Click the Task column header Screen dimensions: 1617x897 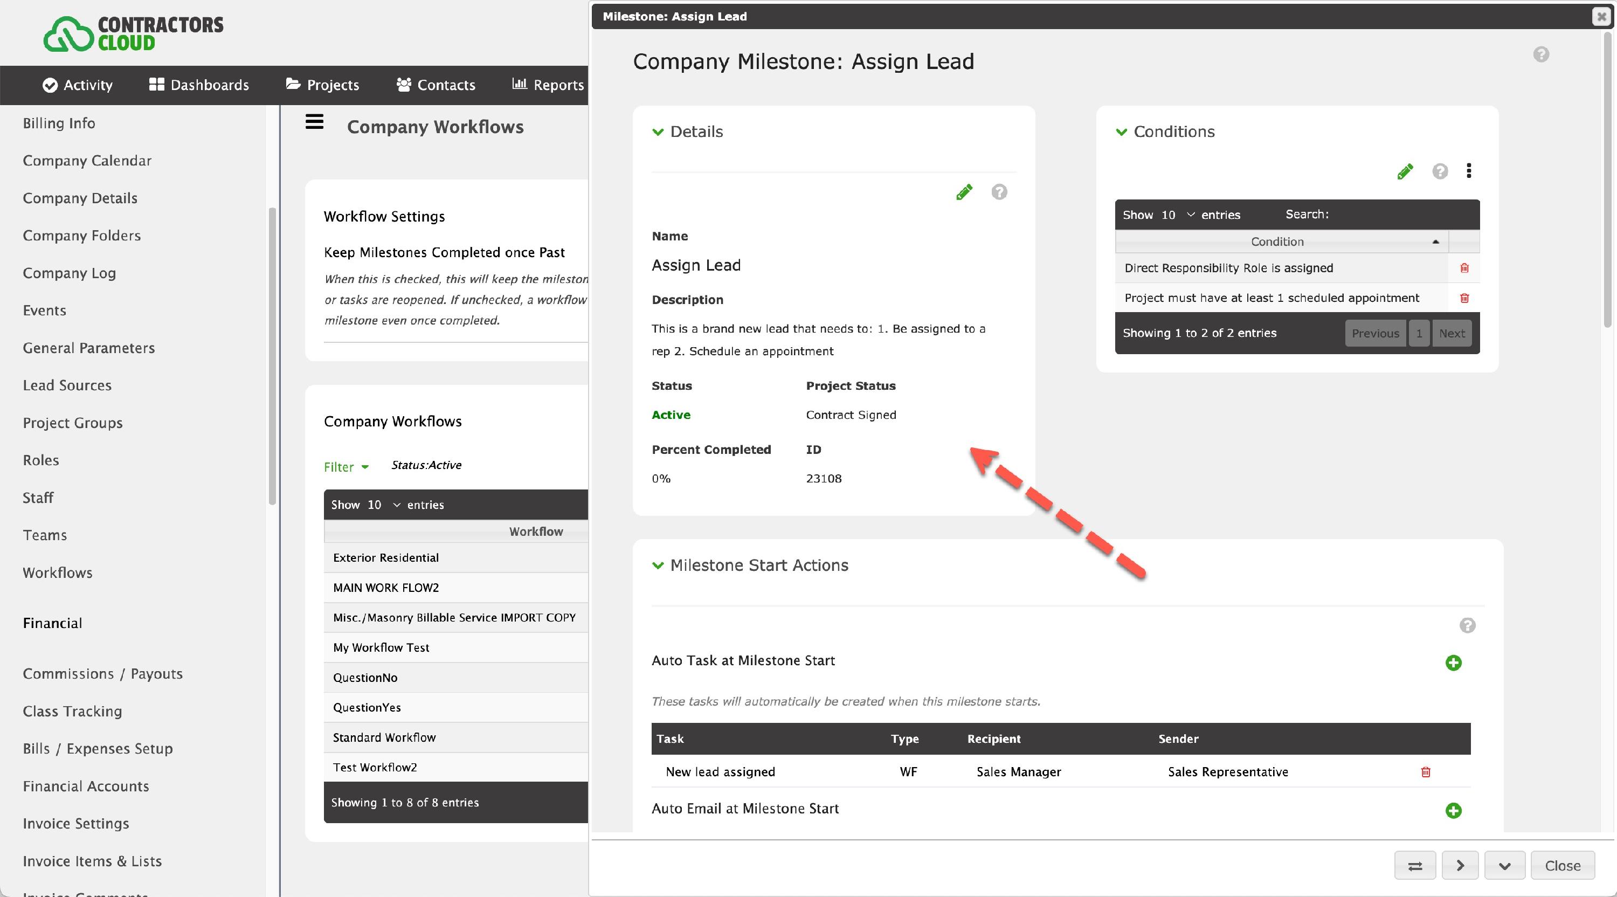pyautogui.click(x=670, y=739)
